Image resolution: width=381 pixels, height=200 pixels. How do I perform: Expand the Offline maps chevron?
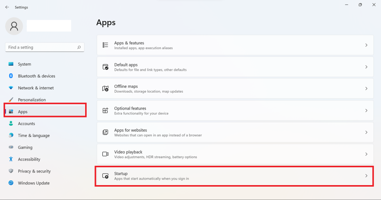366,88
